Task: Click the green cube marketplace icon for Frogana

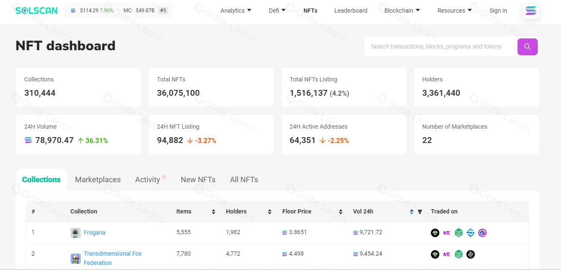Action: pos(459,233)
